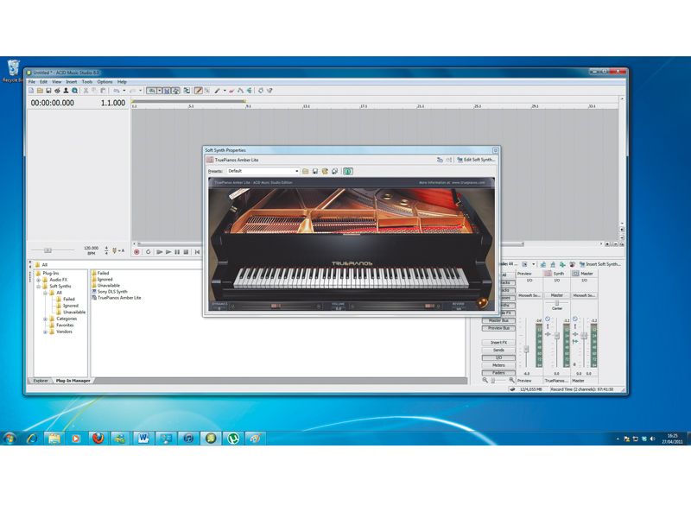Save the project with the floppy disk icon
The image size is (691, 518).
coord(48,91)
